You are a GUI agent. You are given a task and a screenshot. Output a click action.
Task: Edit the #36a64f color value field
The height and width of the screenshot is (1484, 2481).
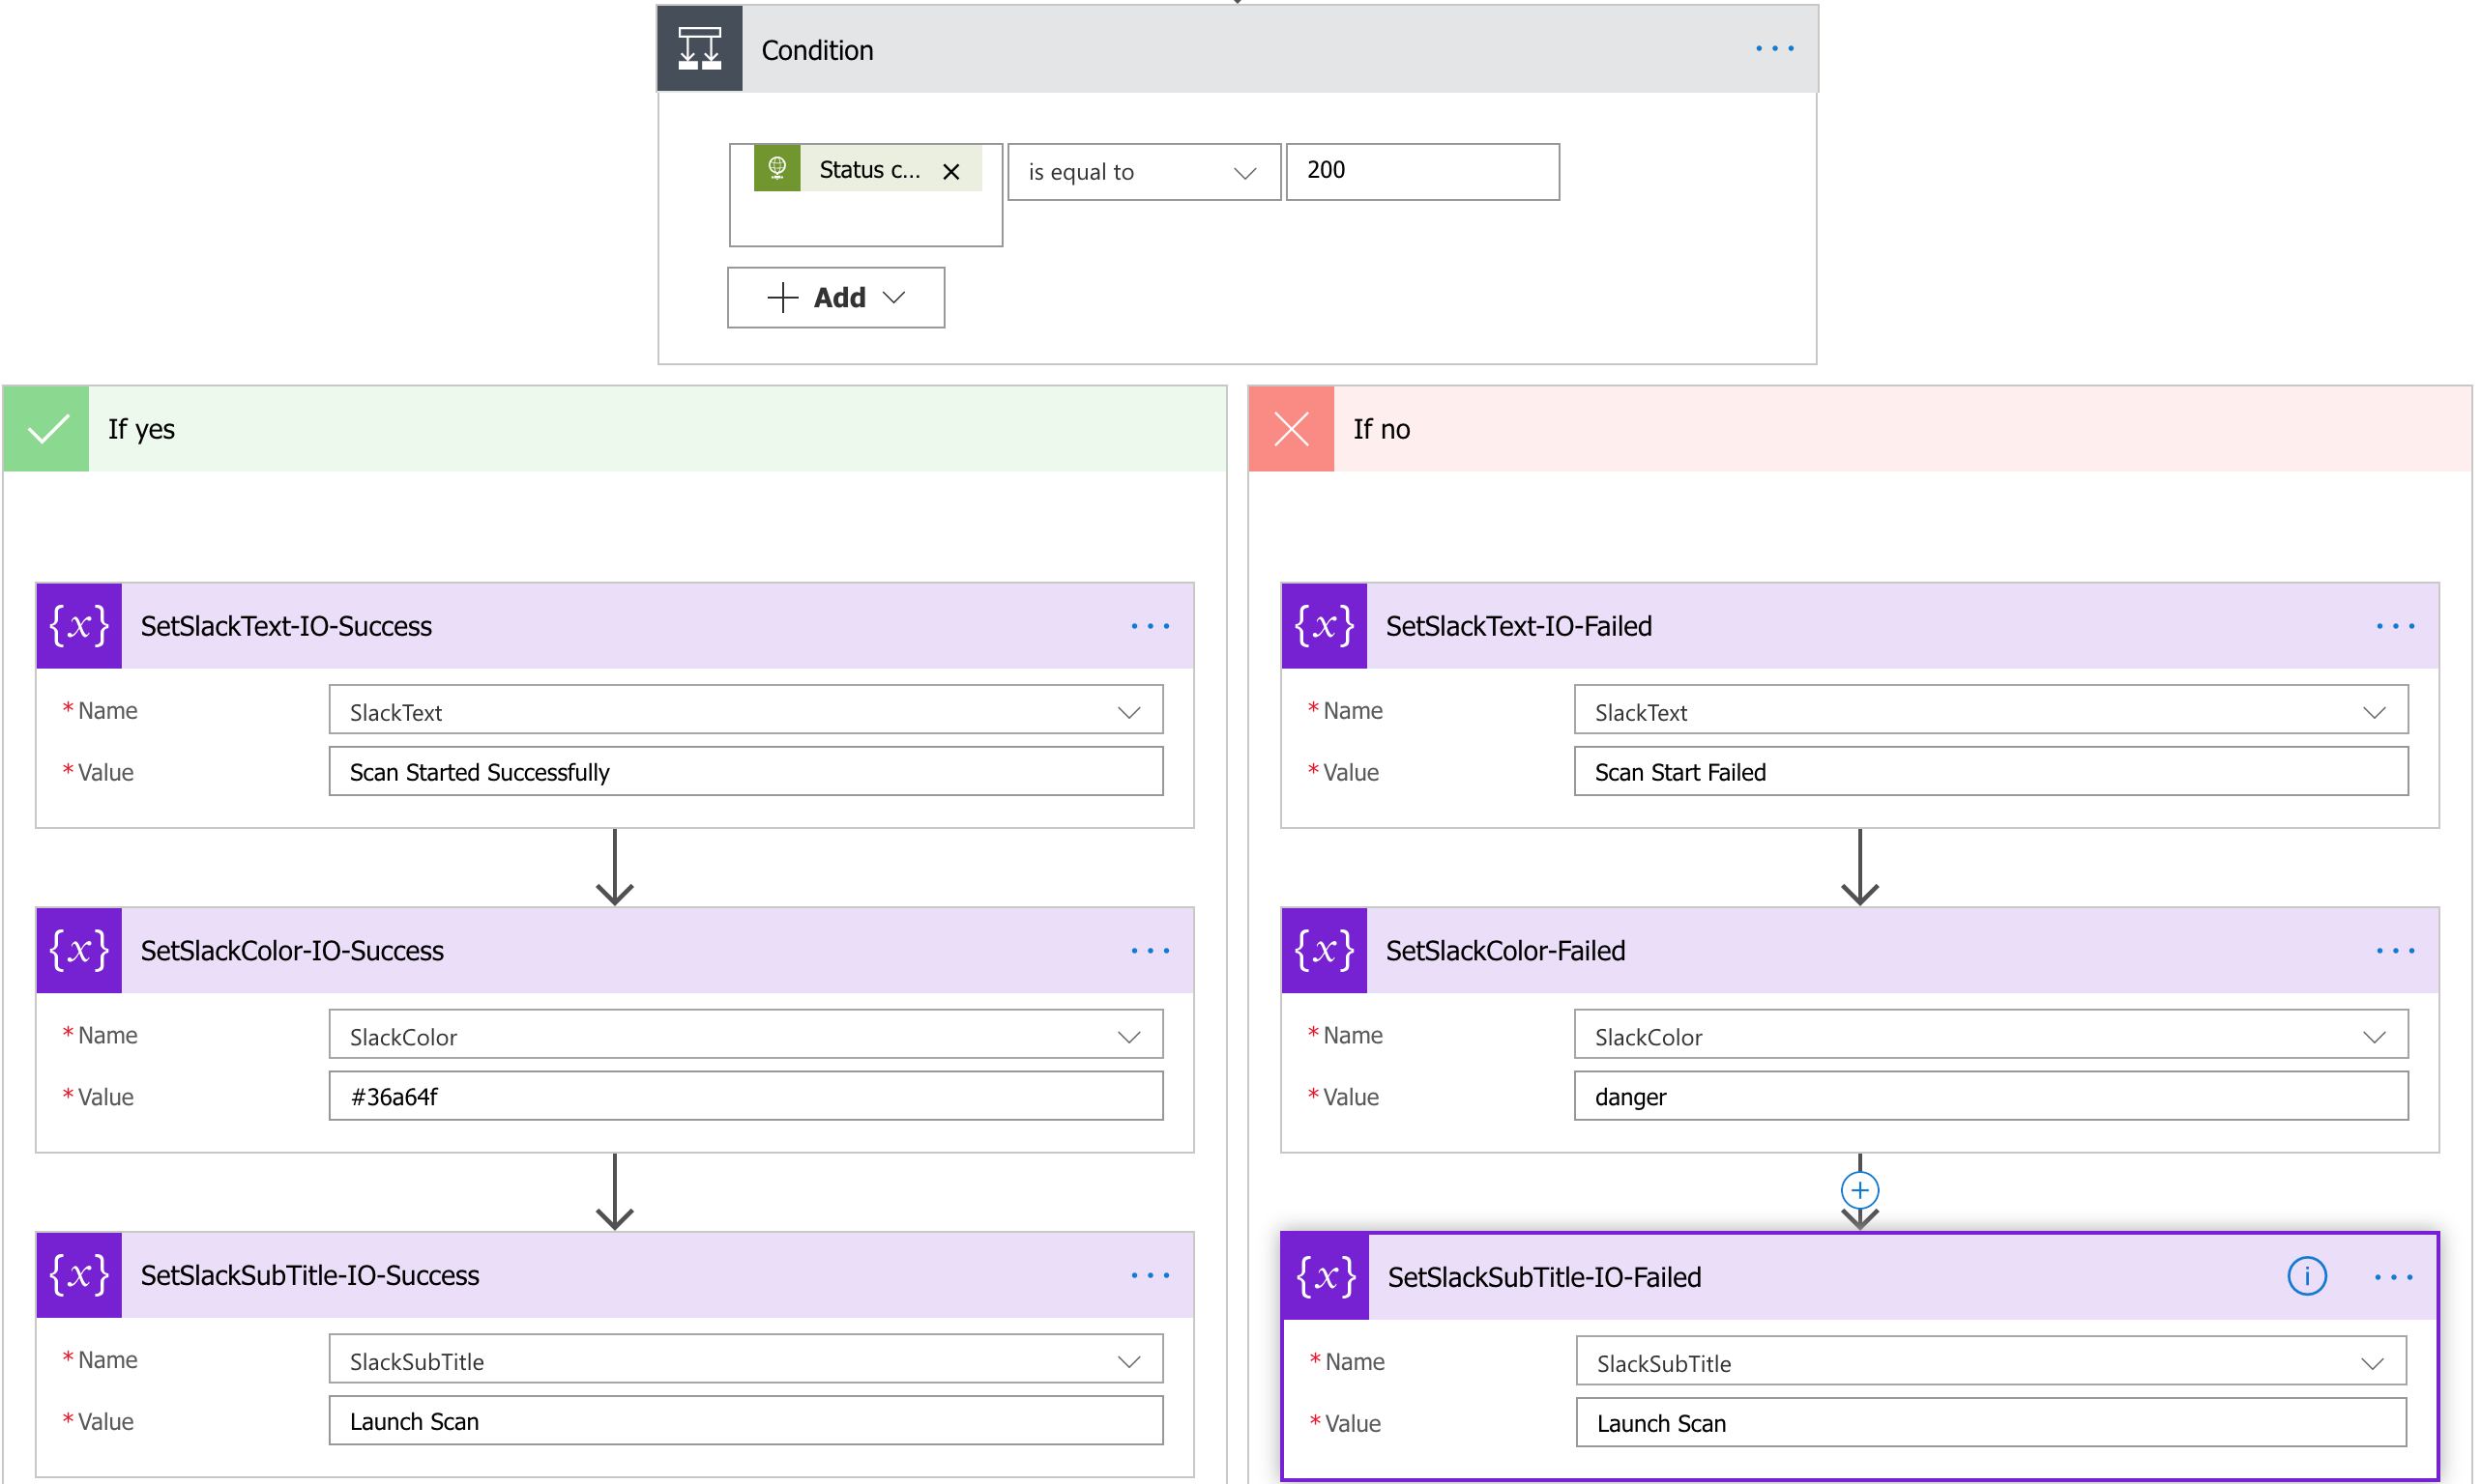pos(745,1097)
